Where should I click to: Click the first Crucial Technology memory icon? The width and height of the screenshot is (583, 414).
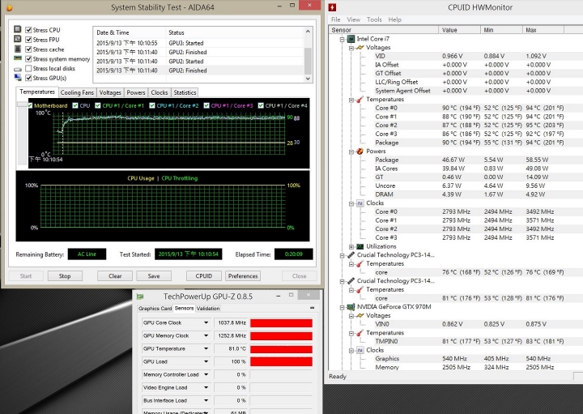[x=351, y=255]
